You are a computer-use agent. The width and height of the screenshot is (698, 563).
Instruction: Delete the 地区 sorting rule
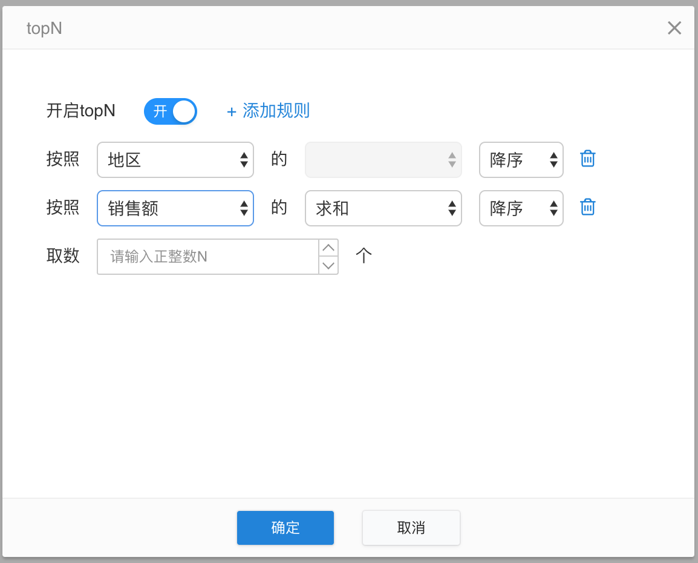588,159
